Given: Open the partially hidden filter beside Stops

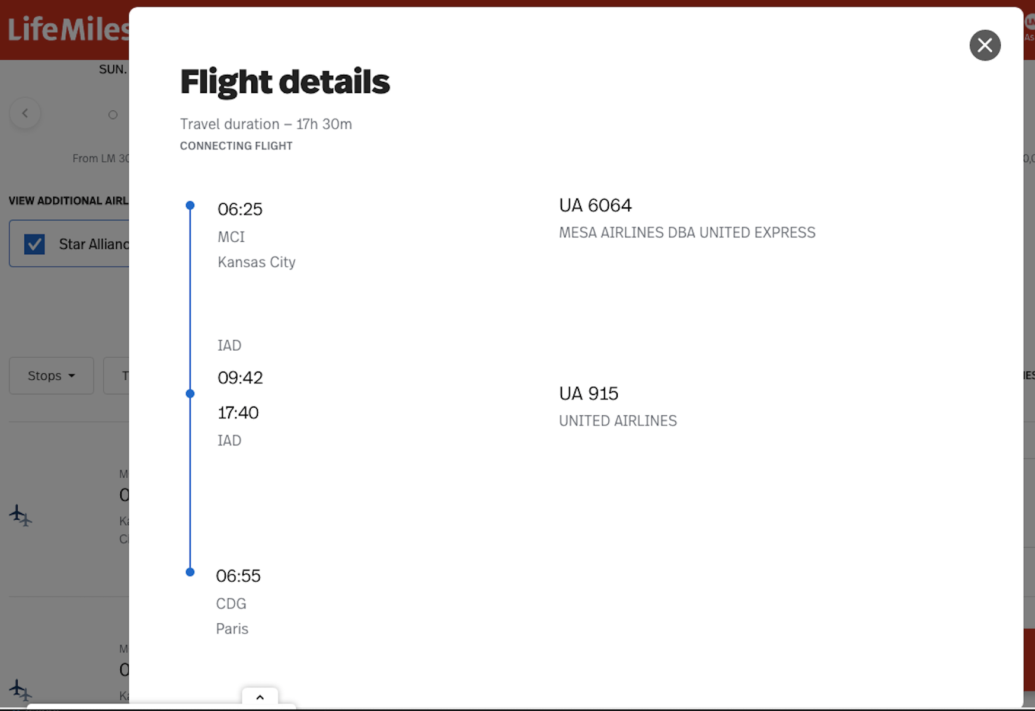Looking at the screenshot, I should tap(117, 376).
